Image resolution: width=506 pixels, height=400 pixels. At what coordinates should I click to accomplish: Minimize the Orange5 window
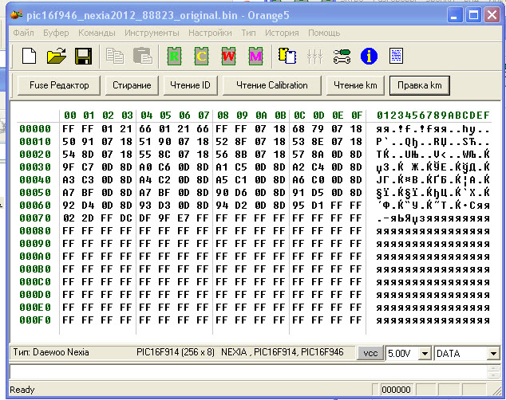click(x=455, y=15)
